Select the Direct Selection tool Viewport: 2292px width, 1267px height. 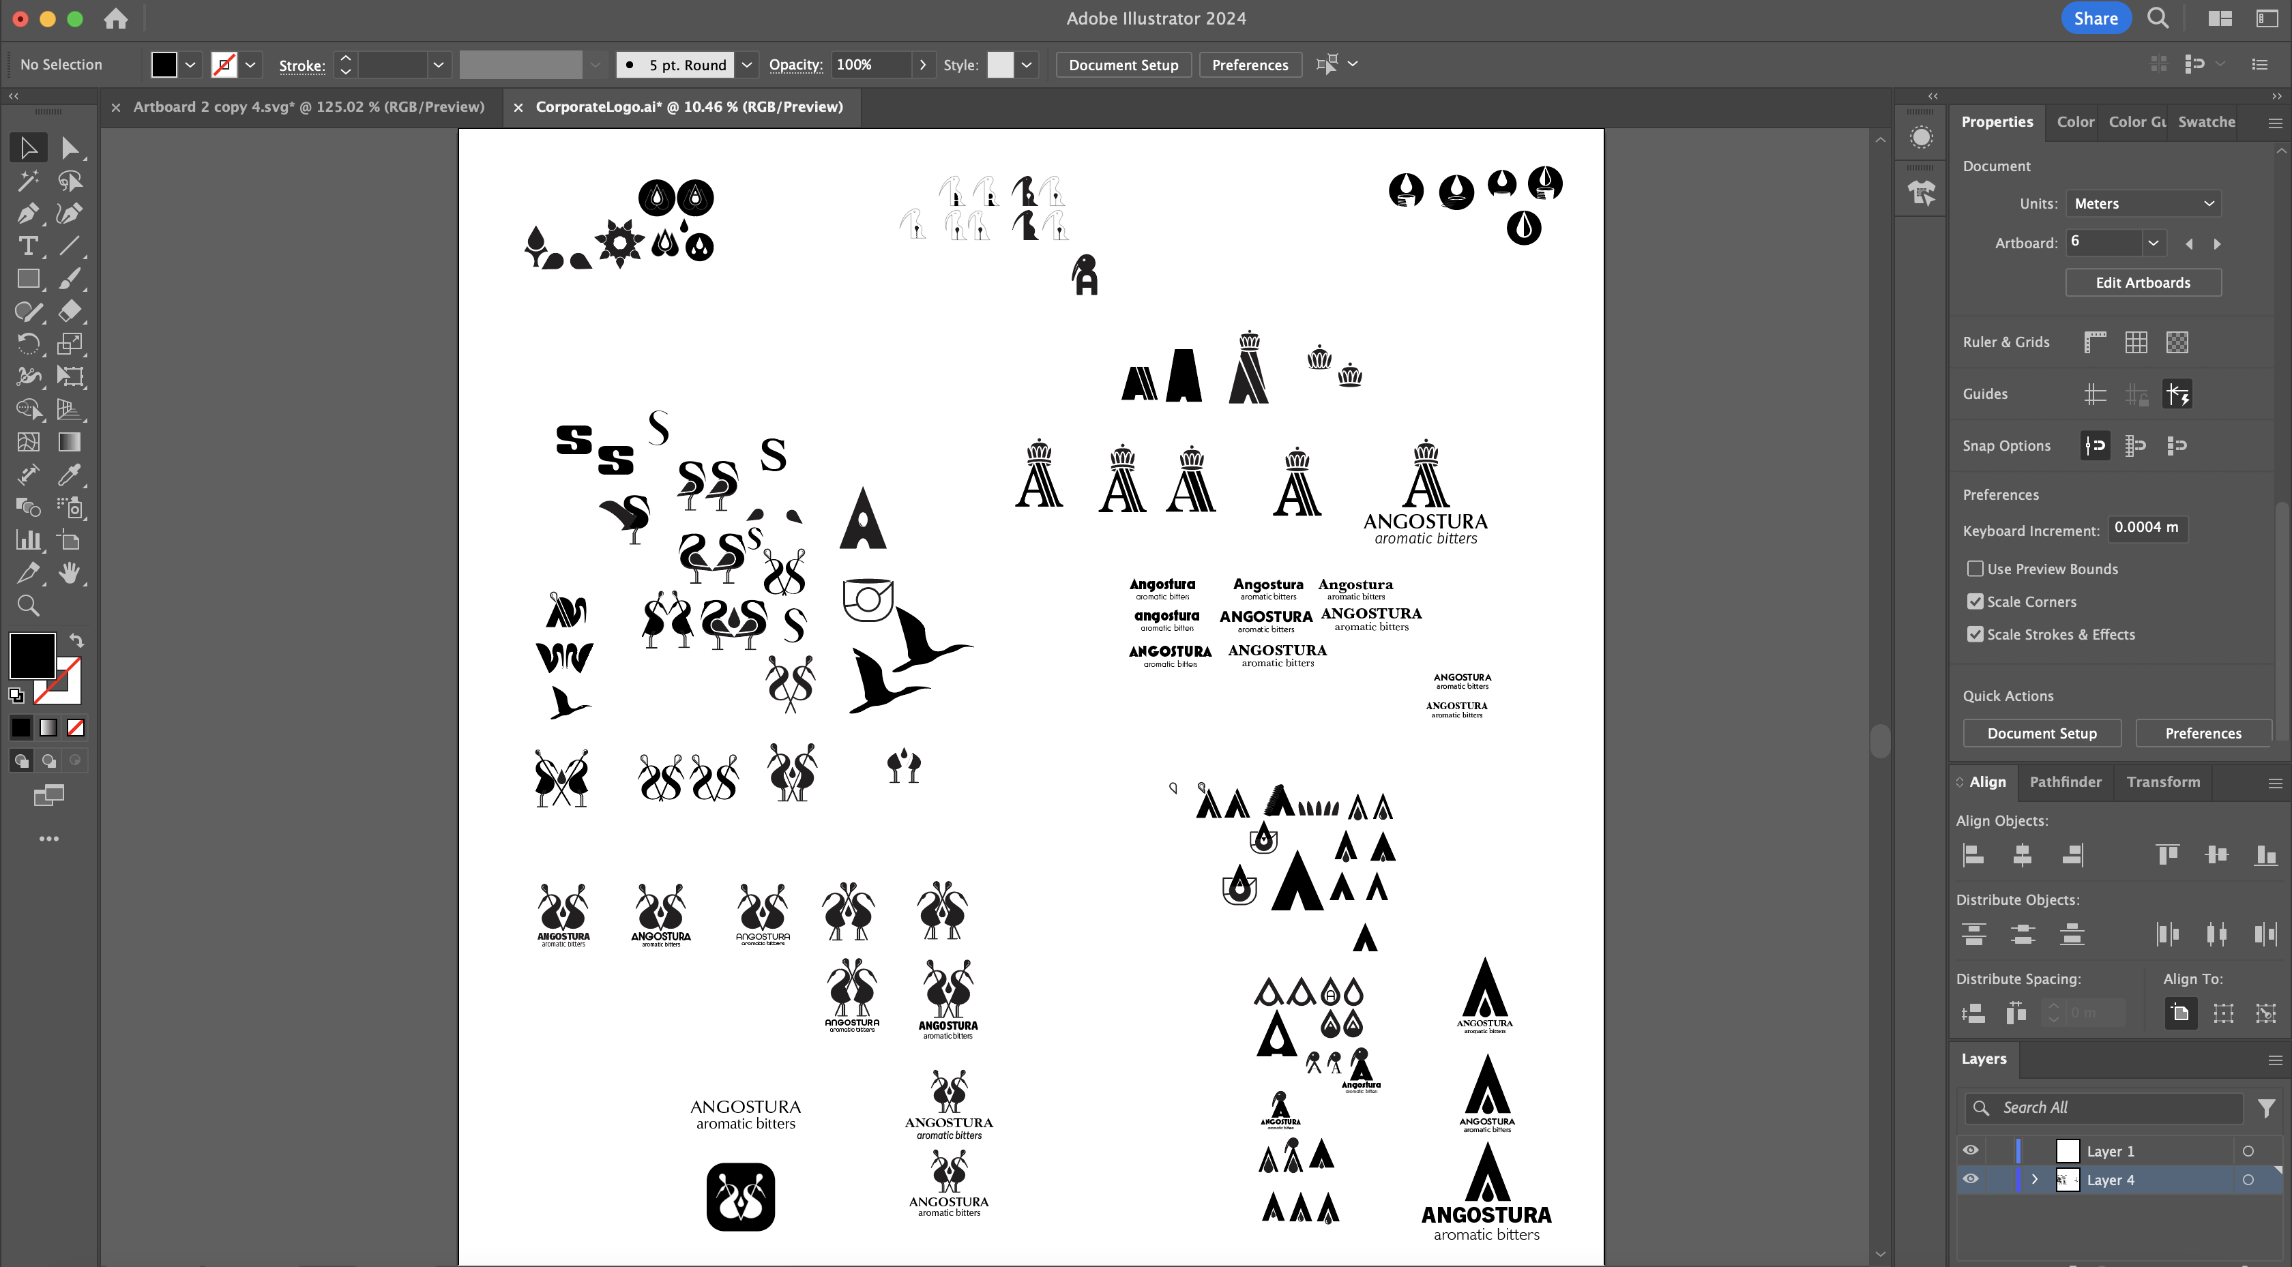[69, 147]
